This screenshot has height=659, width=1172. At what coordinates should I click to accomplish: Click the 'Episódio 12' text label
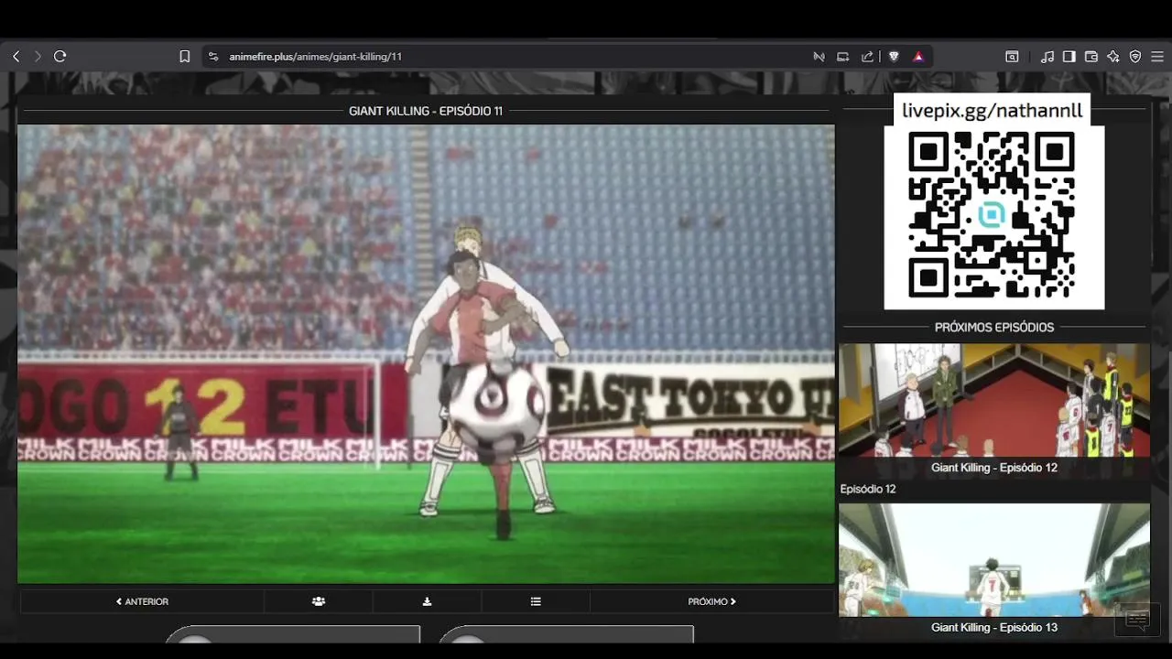point(868,489)
